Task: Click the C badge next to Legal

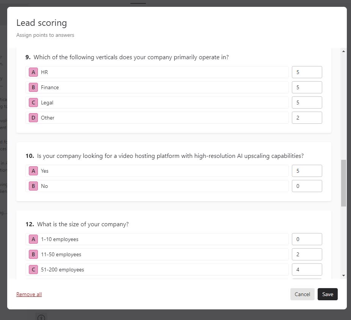Action: [x=33, y=102]
